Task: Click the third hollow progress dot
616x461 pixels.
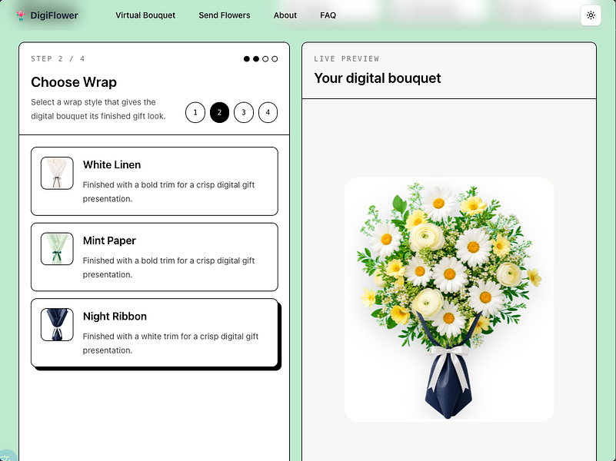Action: 265,59
